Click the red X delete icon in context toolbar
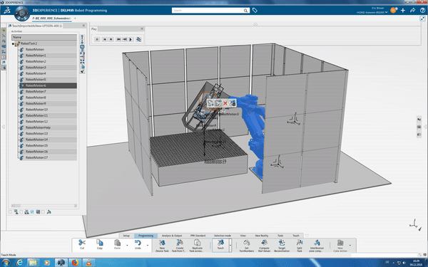428x267 pixels. coord(225,103)
